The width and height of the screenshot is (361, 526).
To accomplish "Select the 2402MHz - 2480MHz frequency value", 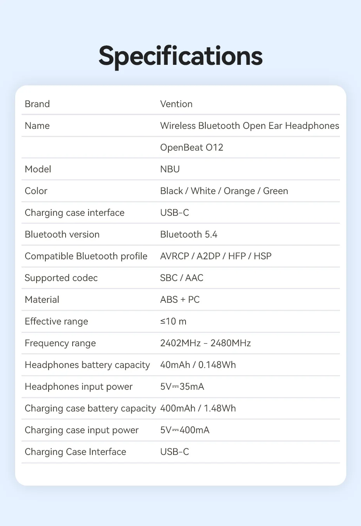I will pos(205,343).
